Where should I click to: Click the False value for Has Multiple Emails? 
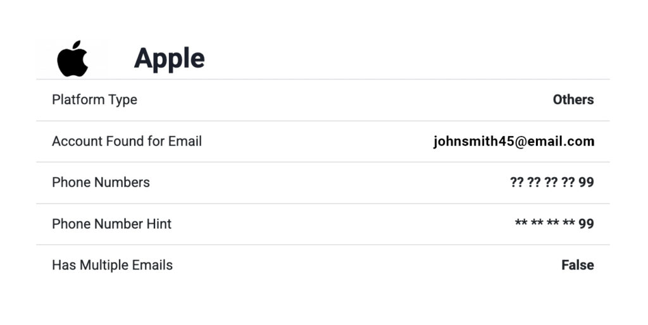pyautogui.click(x=577, y=265)
